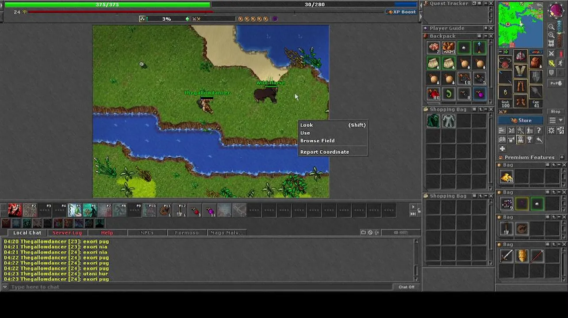Image resolution: width=568 pixels, height=318 pixels.
Task: Select Browse Field menu entry
Action: (333, 141)
